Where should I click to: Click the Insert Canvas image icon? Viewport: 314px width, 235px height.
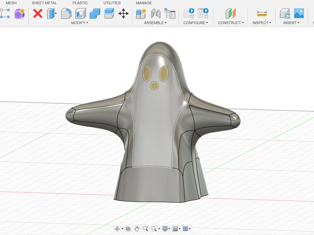[x=299, y=14]
